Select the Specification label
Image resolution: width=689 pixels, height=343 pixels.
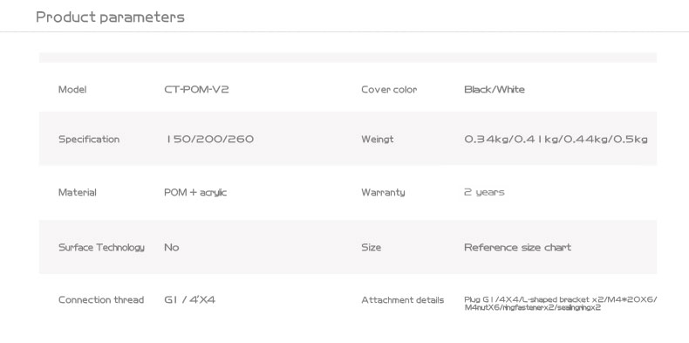[89, 140]
